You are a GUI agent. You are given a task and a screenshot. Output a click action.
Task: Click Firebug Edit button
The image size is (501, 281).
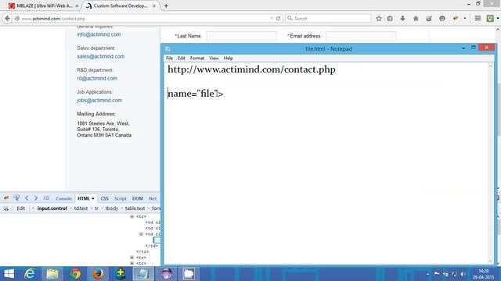coord(21,208)
